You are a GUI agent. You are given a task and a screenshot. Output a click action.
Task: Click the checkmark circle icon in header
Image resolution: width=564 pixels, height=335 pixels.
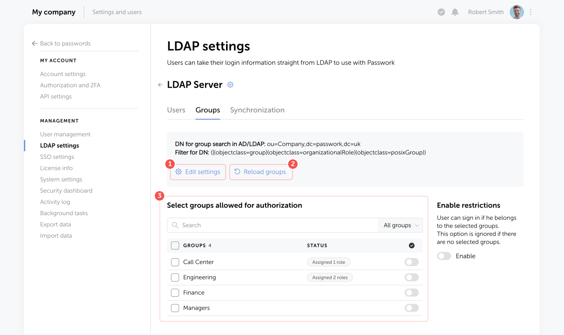pos(441,12)
